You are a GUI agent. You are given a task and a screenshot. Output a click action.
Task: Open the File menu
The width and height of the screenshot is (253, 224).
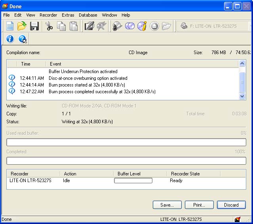(x=6, y=15)
